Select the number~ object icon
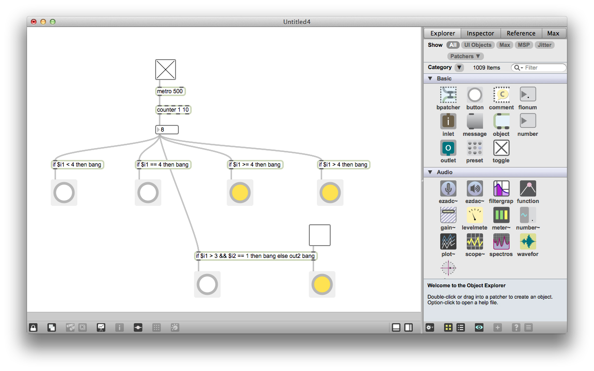 tap(528, 215)
